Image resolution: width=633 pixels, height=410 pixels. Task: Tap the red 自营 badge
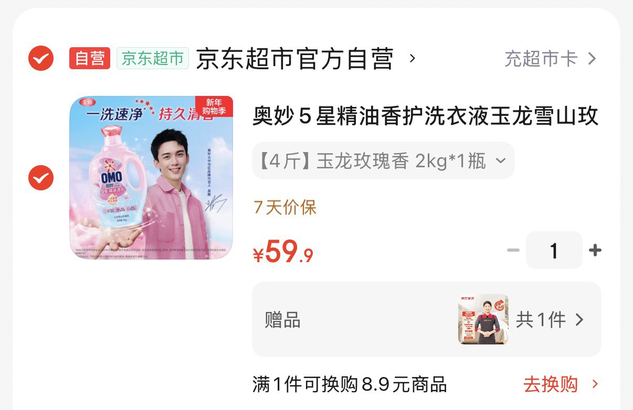click(x=90, y=58)
